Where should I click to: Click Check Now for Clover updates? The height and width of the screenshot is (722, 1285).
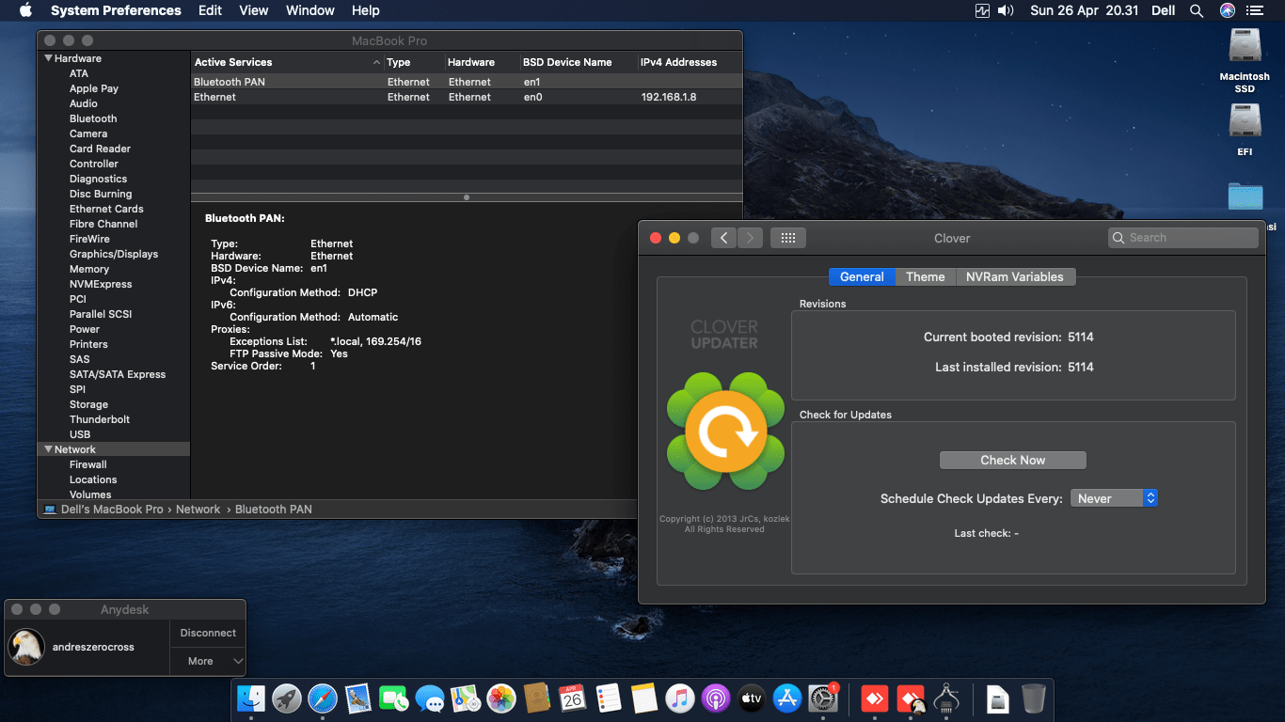tap(1012, 460)
